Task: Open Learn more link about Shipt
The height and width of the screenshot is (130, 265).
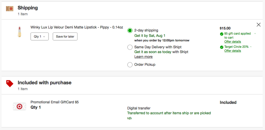Action: click(143, 57)
